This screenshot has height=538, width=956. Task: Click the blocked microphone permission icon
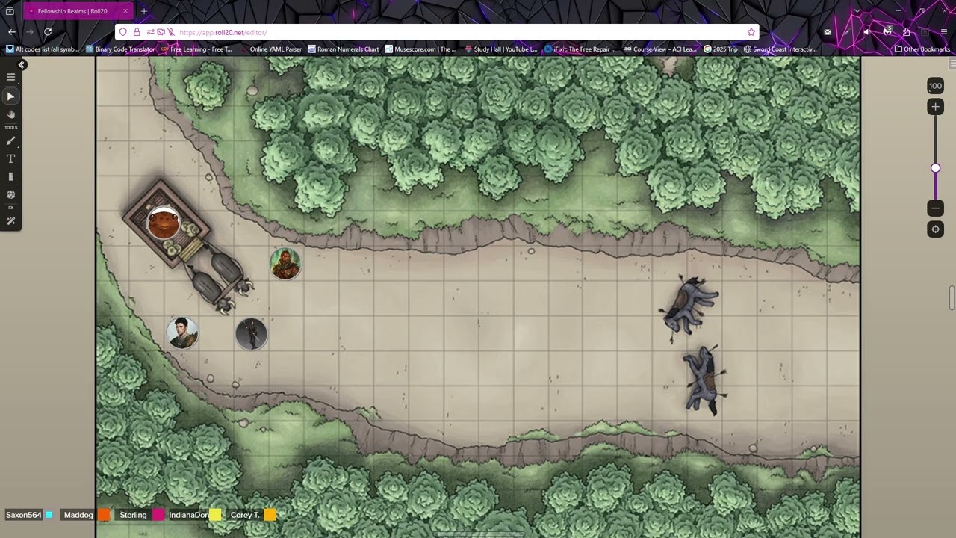[171, 32]
